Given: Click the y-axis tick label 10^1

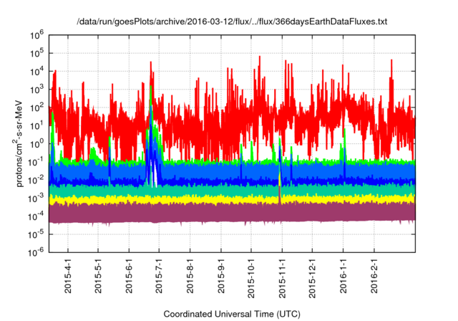Looking at the screenshot, I should [x=36, y=125].
